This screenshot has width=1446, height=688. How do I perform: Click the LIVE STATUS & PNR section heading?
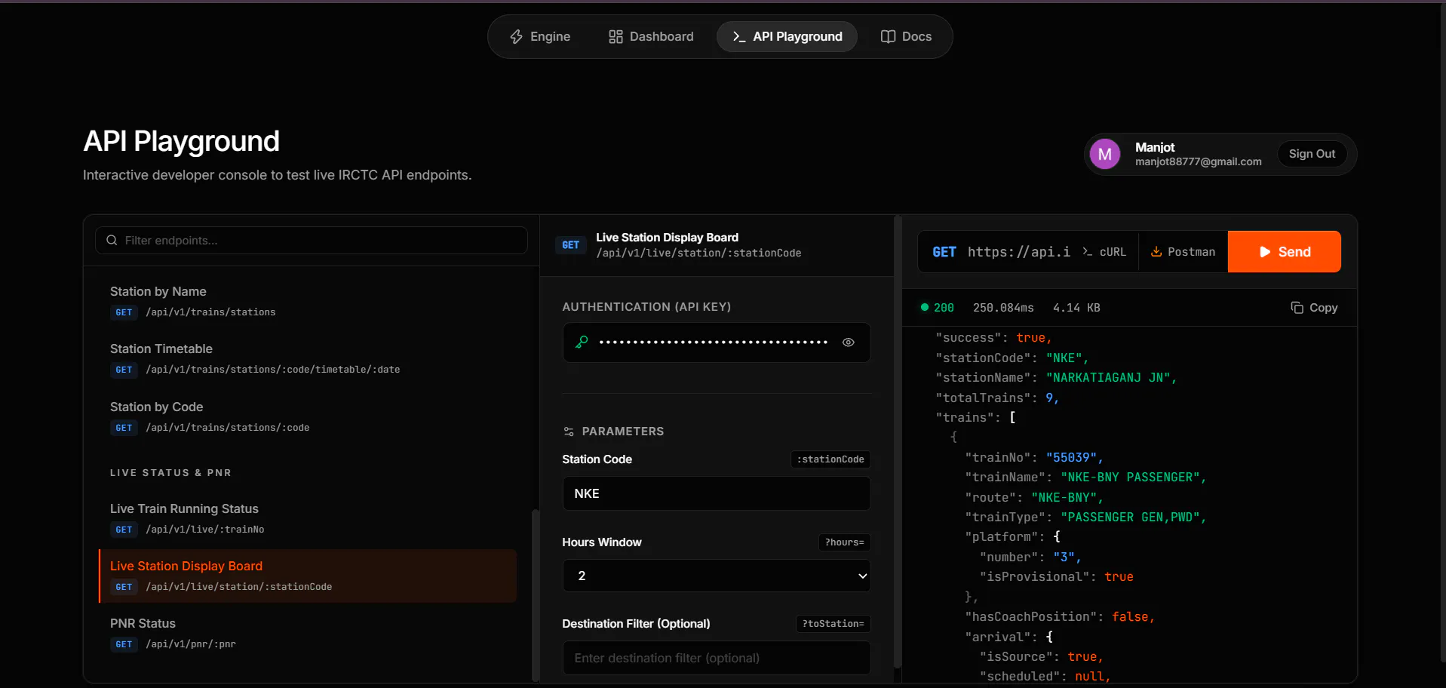coord(170,473)
